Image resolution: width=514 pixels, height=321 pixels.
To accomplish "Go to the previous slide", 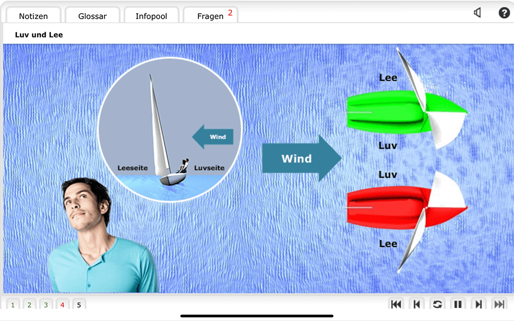I will click(x=417, y=304).
